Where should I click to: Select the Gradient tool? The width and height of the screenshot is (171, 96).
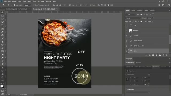pos(2,51)
